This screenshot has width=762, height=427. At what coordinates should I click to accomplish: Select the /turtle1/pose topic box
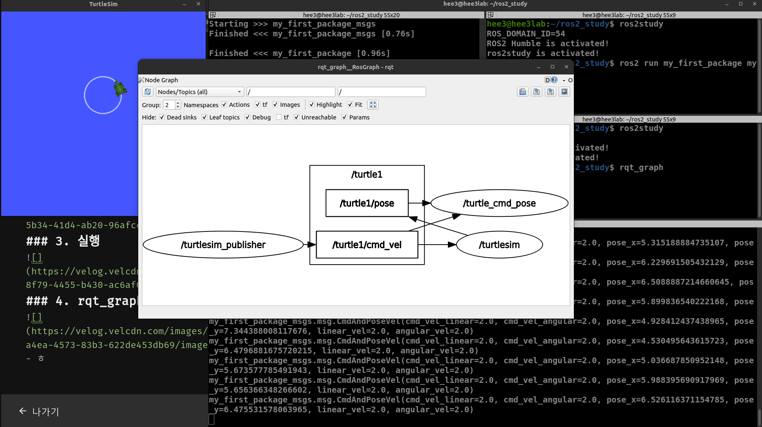pyautogui.click(x=367, y=203)
